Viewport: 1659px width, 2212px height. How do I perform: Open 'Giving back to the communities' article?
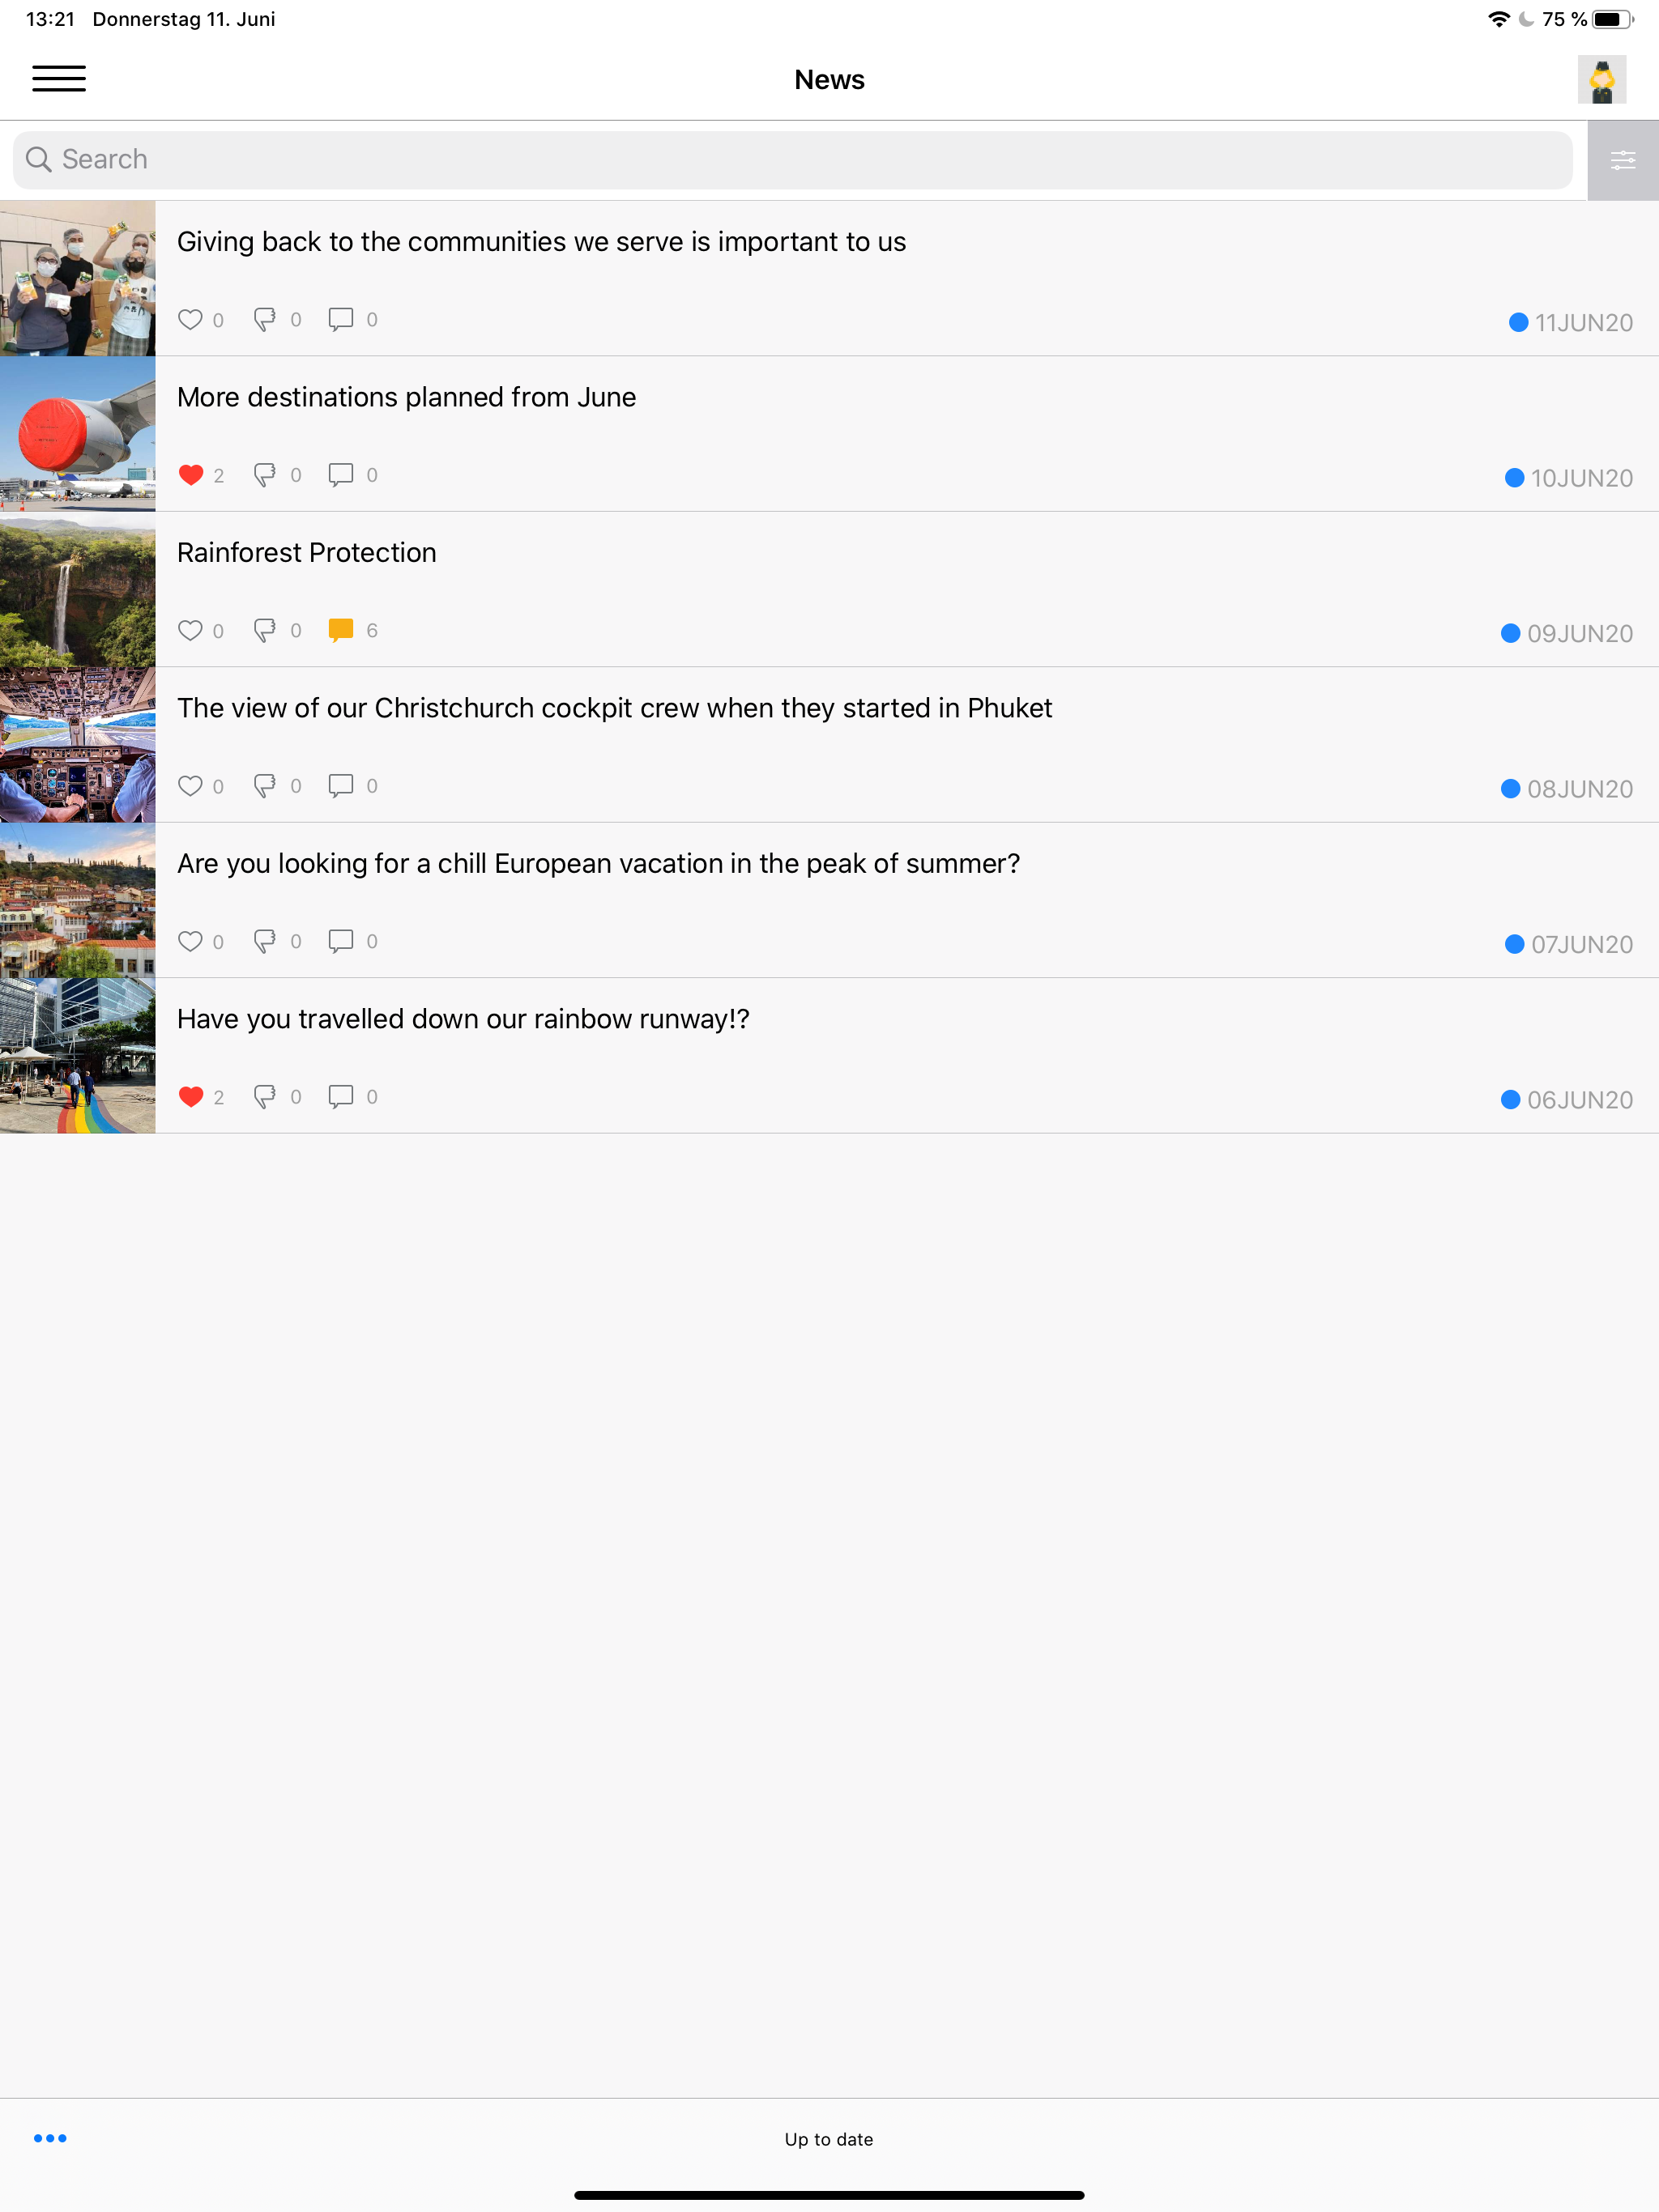click(541, 242)
